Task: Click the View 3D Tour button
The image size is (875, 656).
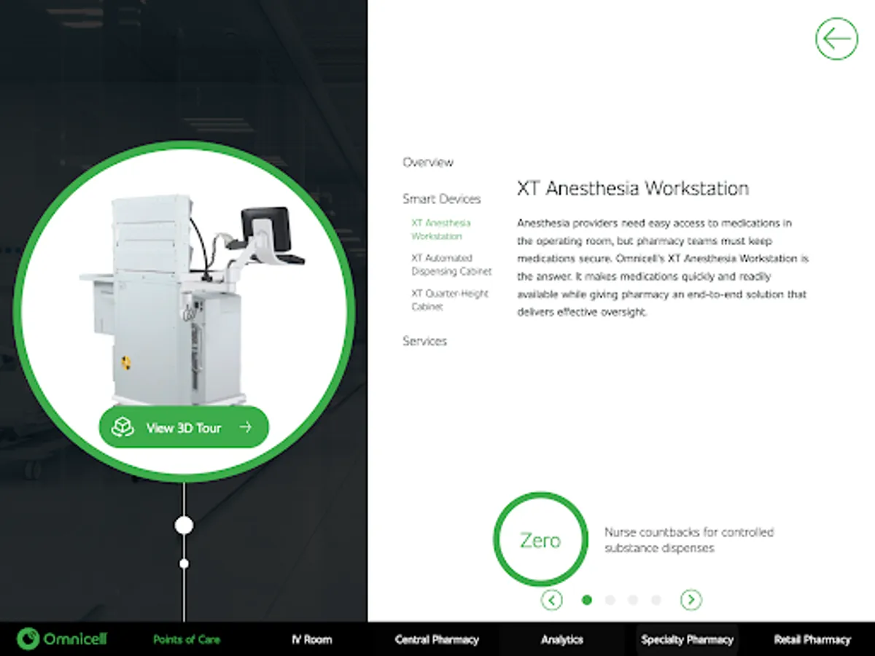Action: click(183, 428)
